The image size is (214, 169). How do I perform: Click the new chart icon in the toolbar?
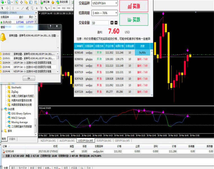pos(3,2)
